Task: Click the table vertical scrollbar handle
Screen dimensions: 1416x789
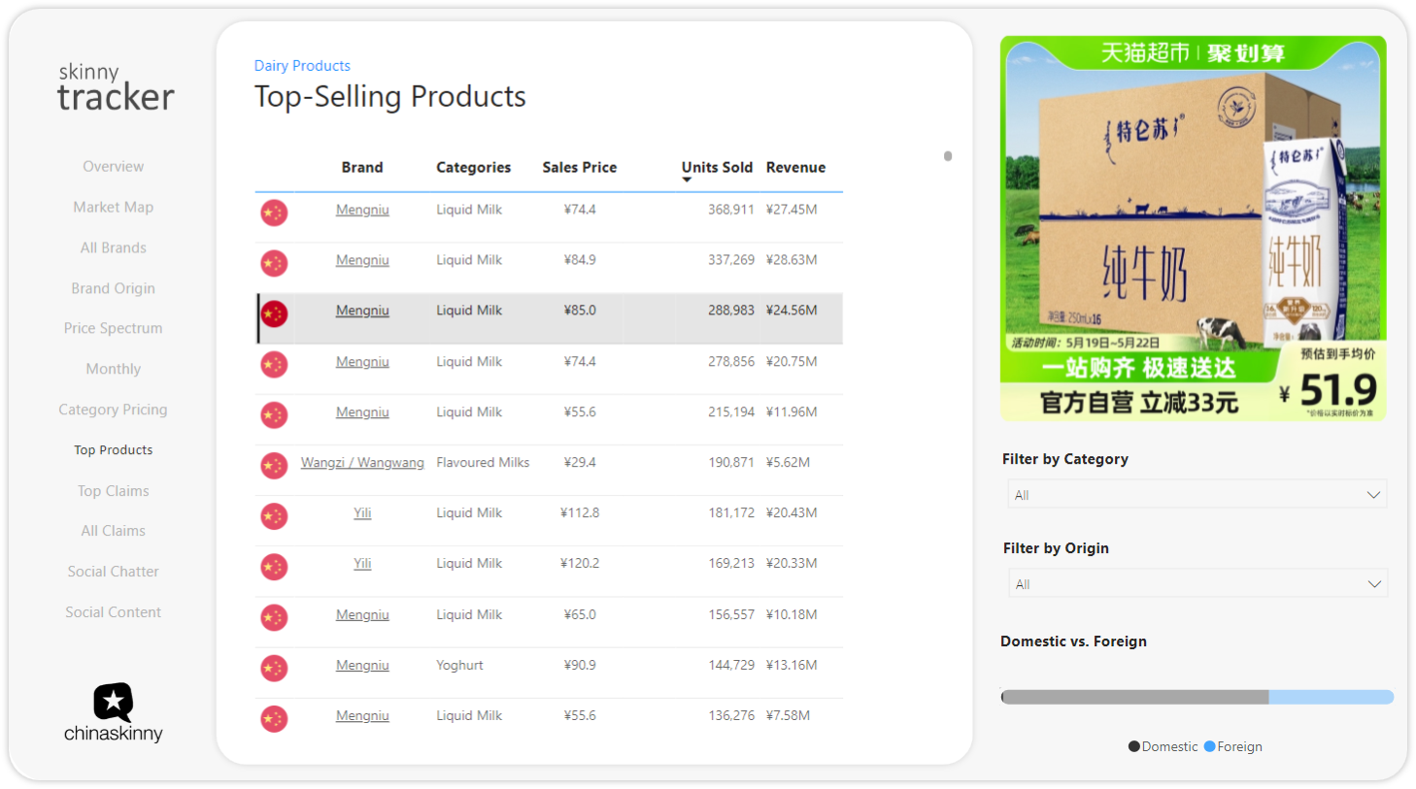Action: [x=948, y=156]
